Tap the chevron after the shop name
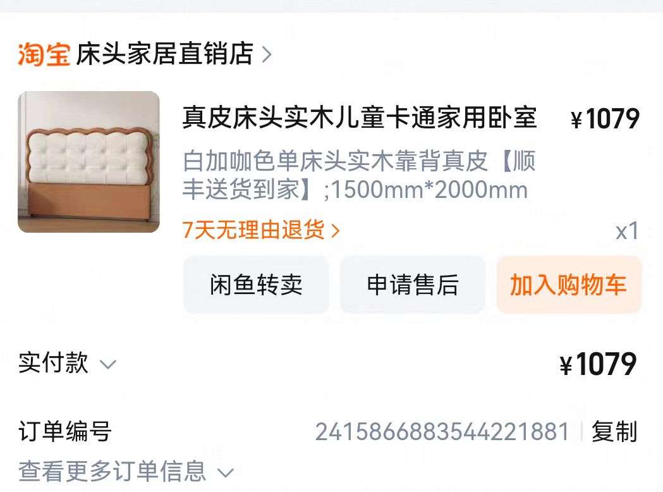Image resolution: width=663 pixels, height=492 pixels. point(266,54)
